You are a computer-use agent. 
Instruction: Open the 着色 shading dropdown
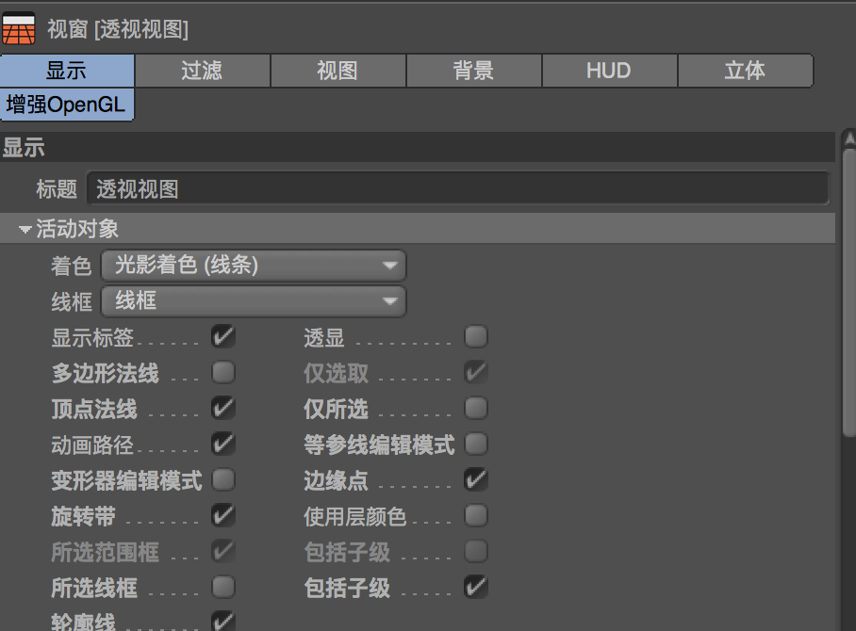253,266
